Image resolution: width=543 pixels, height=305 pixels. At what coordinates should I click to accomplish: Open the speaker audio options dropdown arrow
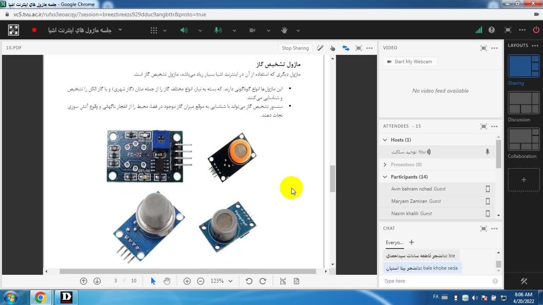200,30
